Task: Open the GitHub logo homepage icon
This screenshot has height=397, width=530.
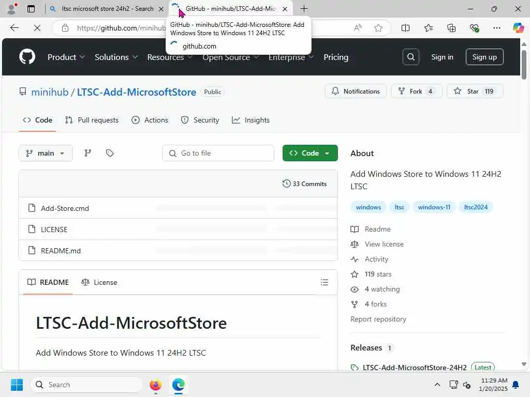Action: point(27,57)
